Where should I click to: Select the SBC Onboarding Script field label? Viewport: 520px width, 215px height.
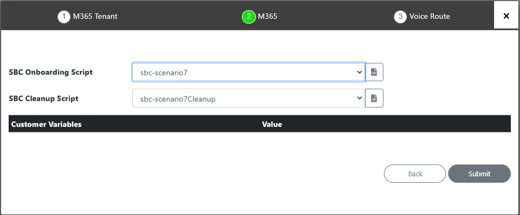51,72
